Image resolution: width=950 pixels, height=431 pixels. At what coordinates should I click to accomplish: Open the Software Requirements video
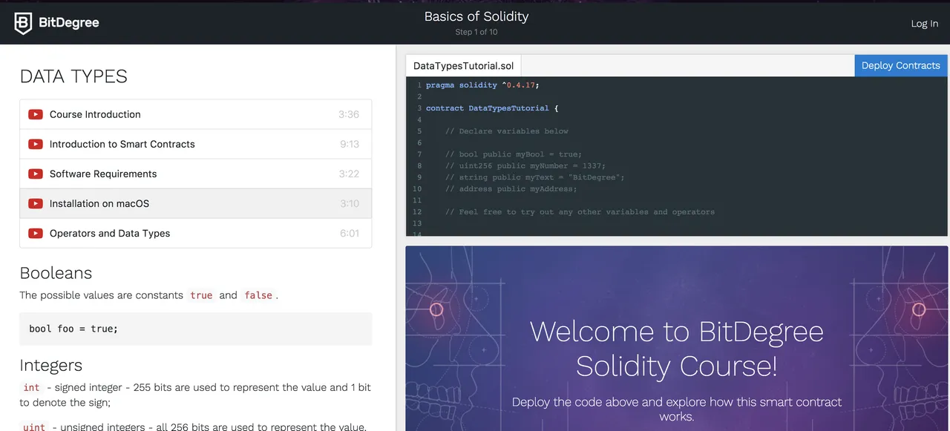pos(195,174)
